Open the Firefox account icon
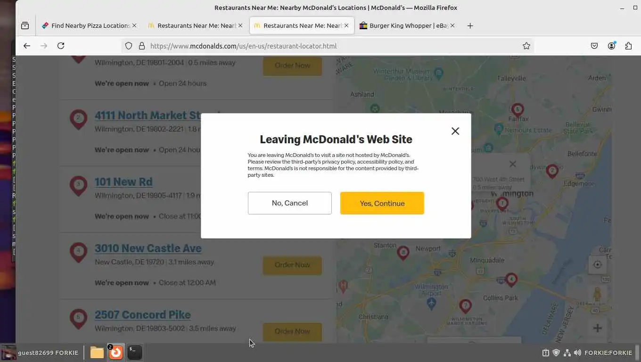The image size is (641, 362). [611, 46]
